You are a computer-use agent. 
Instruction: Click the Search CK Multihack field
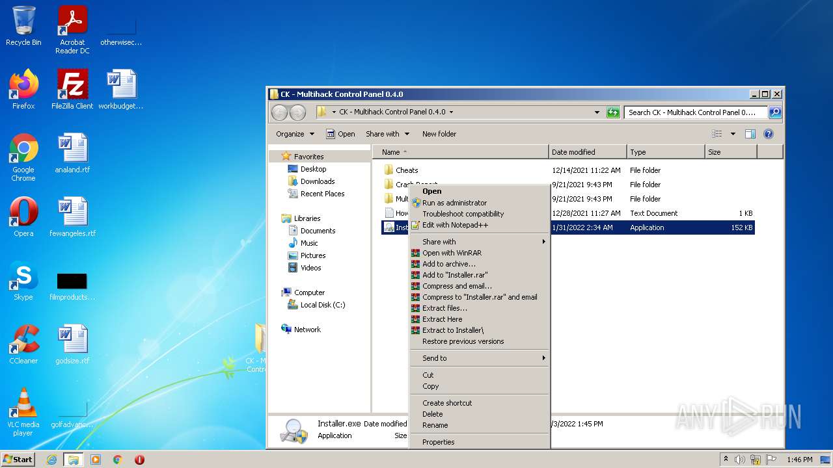tap(696, 112)
